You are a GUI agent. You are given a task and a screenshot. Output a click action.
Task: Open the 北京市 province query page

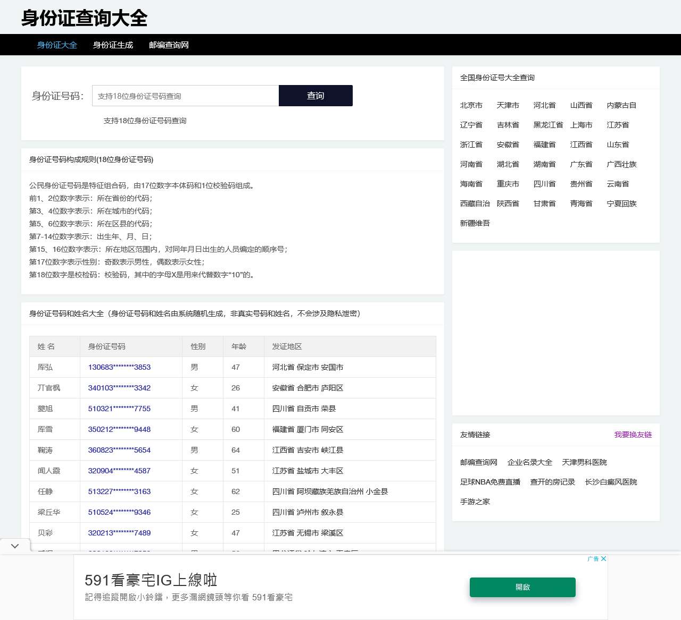pyautogui.click(x=471, y=105)
